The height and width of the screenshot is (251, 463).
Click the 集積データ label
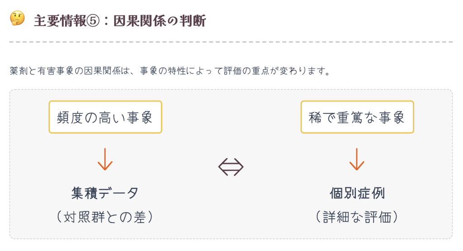105,193
